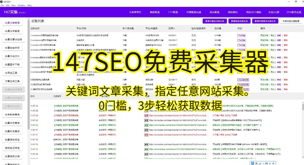Open input method settings via wrench icon
This screenshot has width=304, height=165.
pos(273,163)
